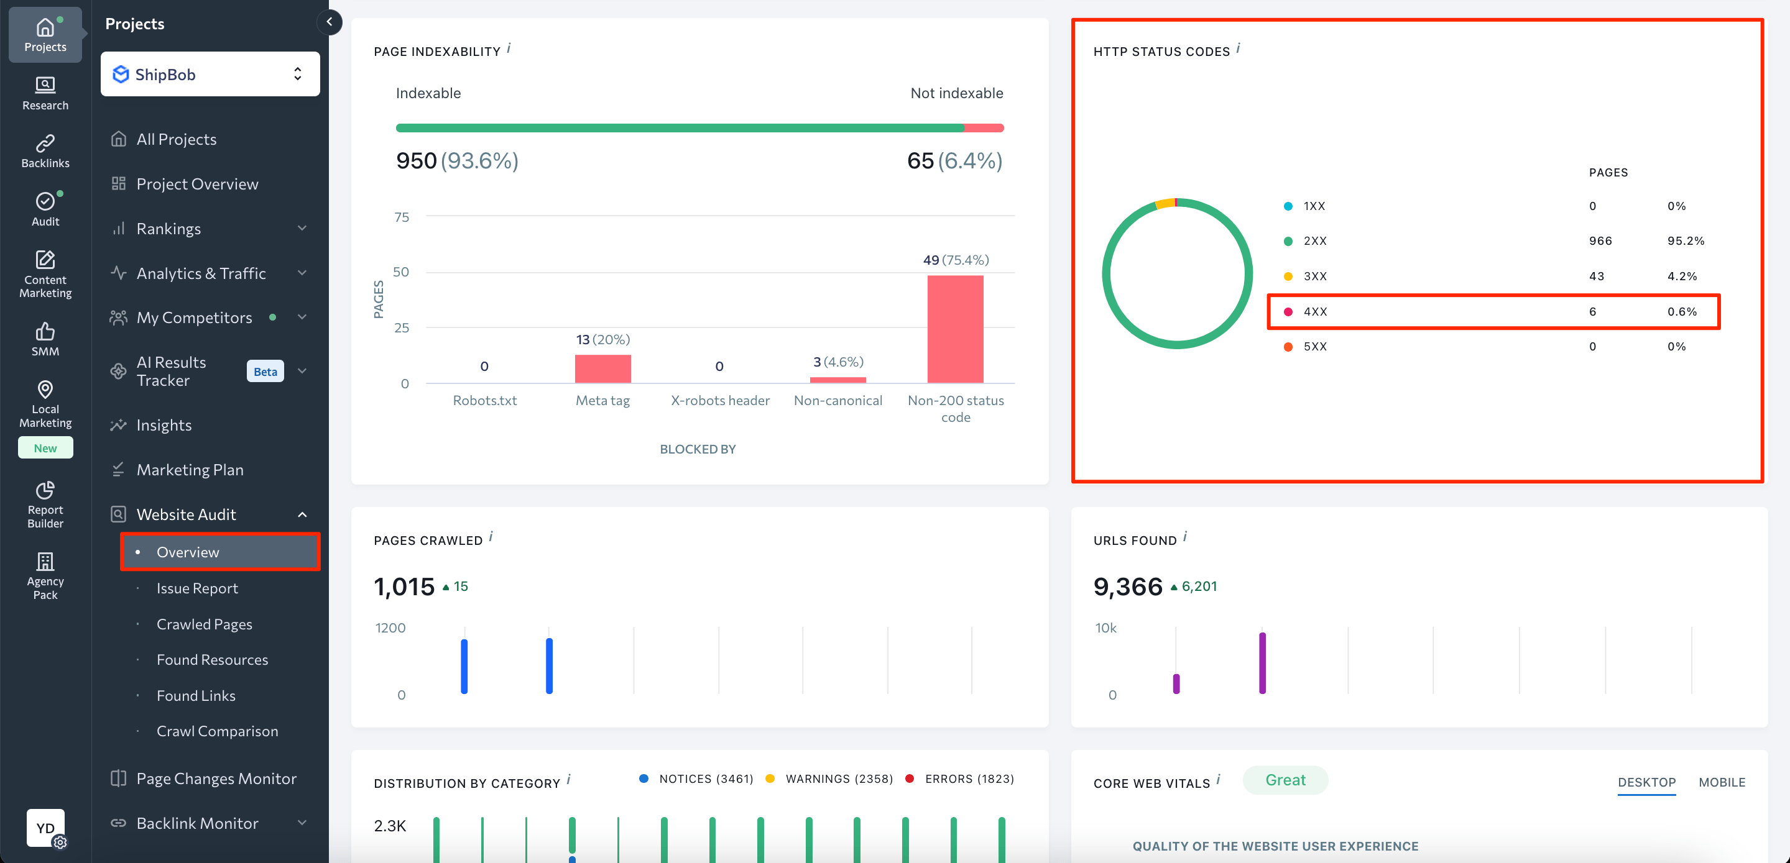1790x863 pixels.
Task: Click the 1XX status code row
Action: pos(1493,206)
